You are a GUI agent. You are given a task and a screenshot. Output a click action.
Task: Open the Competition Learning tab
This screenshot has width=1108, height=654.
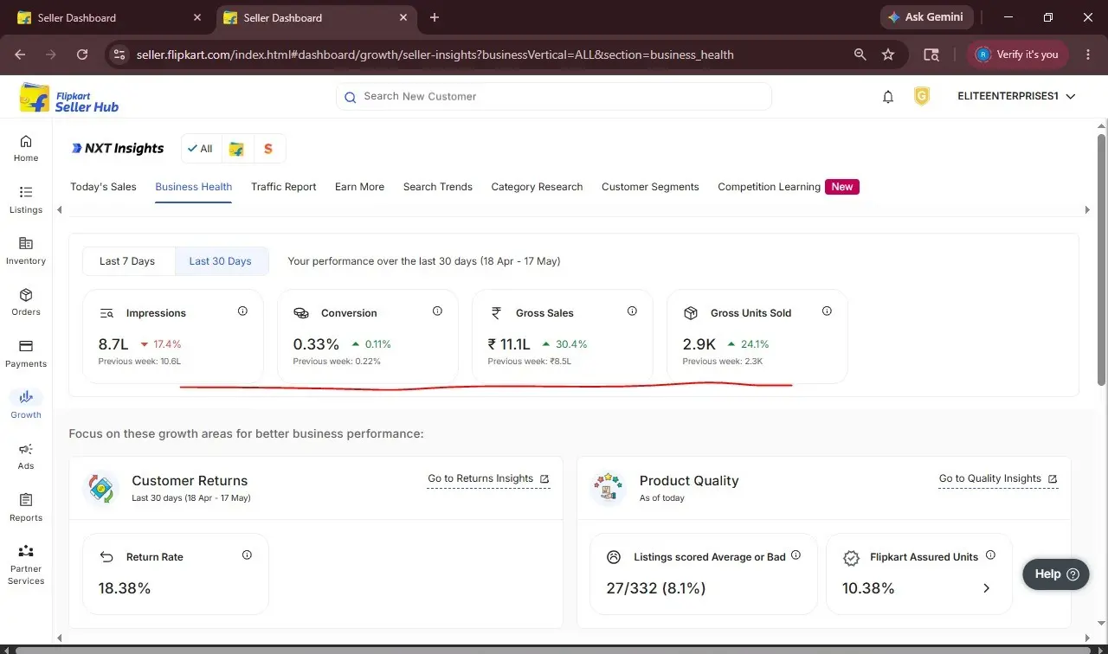pos(769,187)
